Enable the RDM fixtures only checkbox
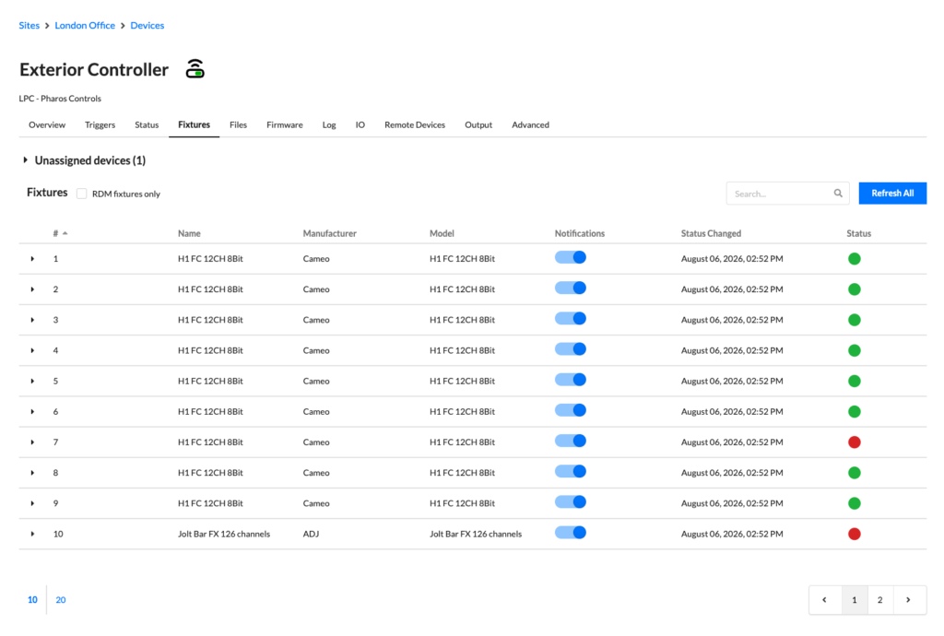Image resolution: width=944 pixels, height=636 pixels. (82, 194)
